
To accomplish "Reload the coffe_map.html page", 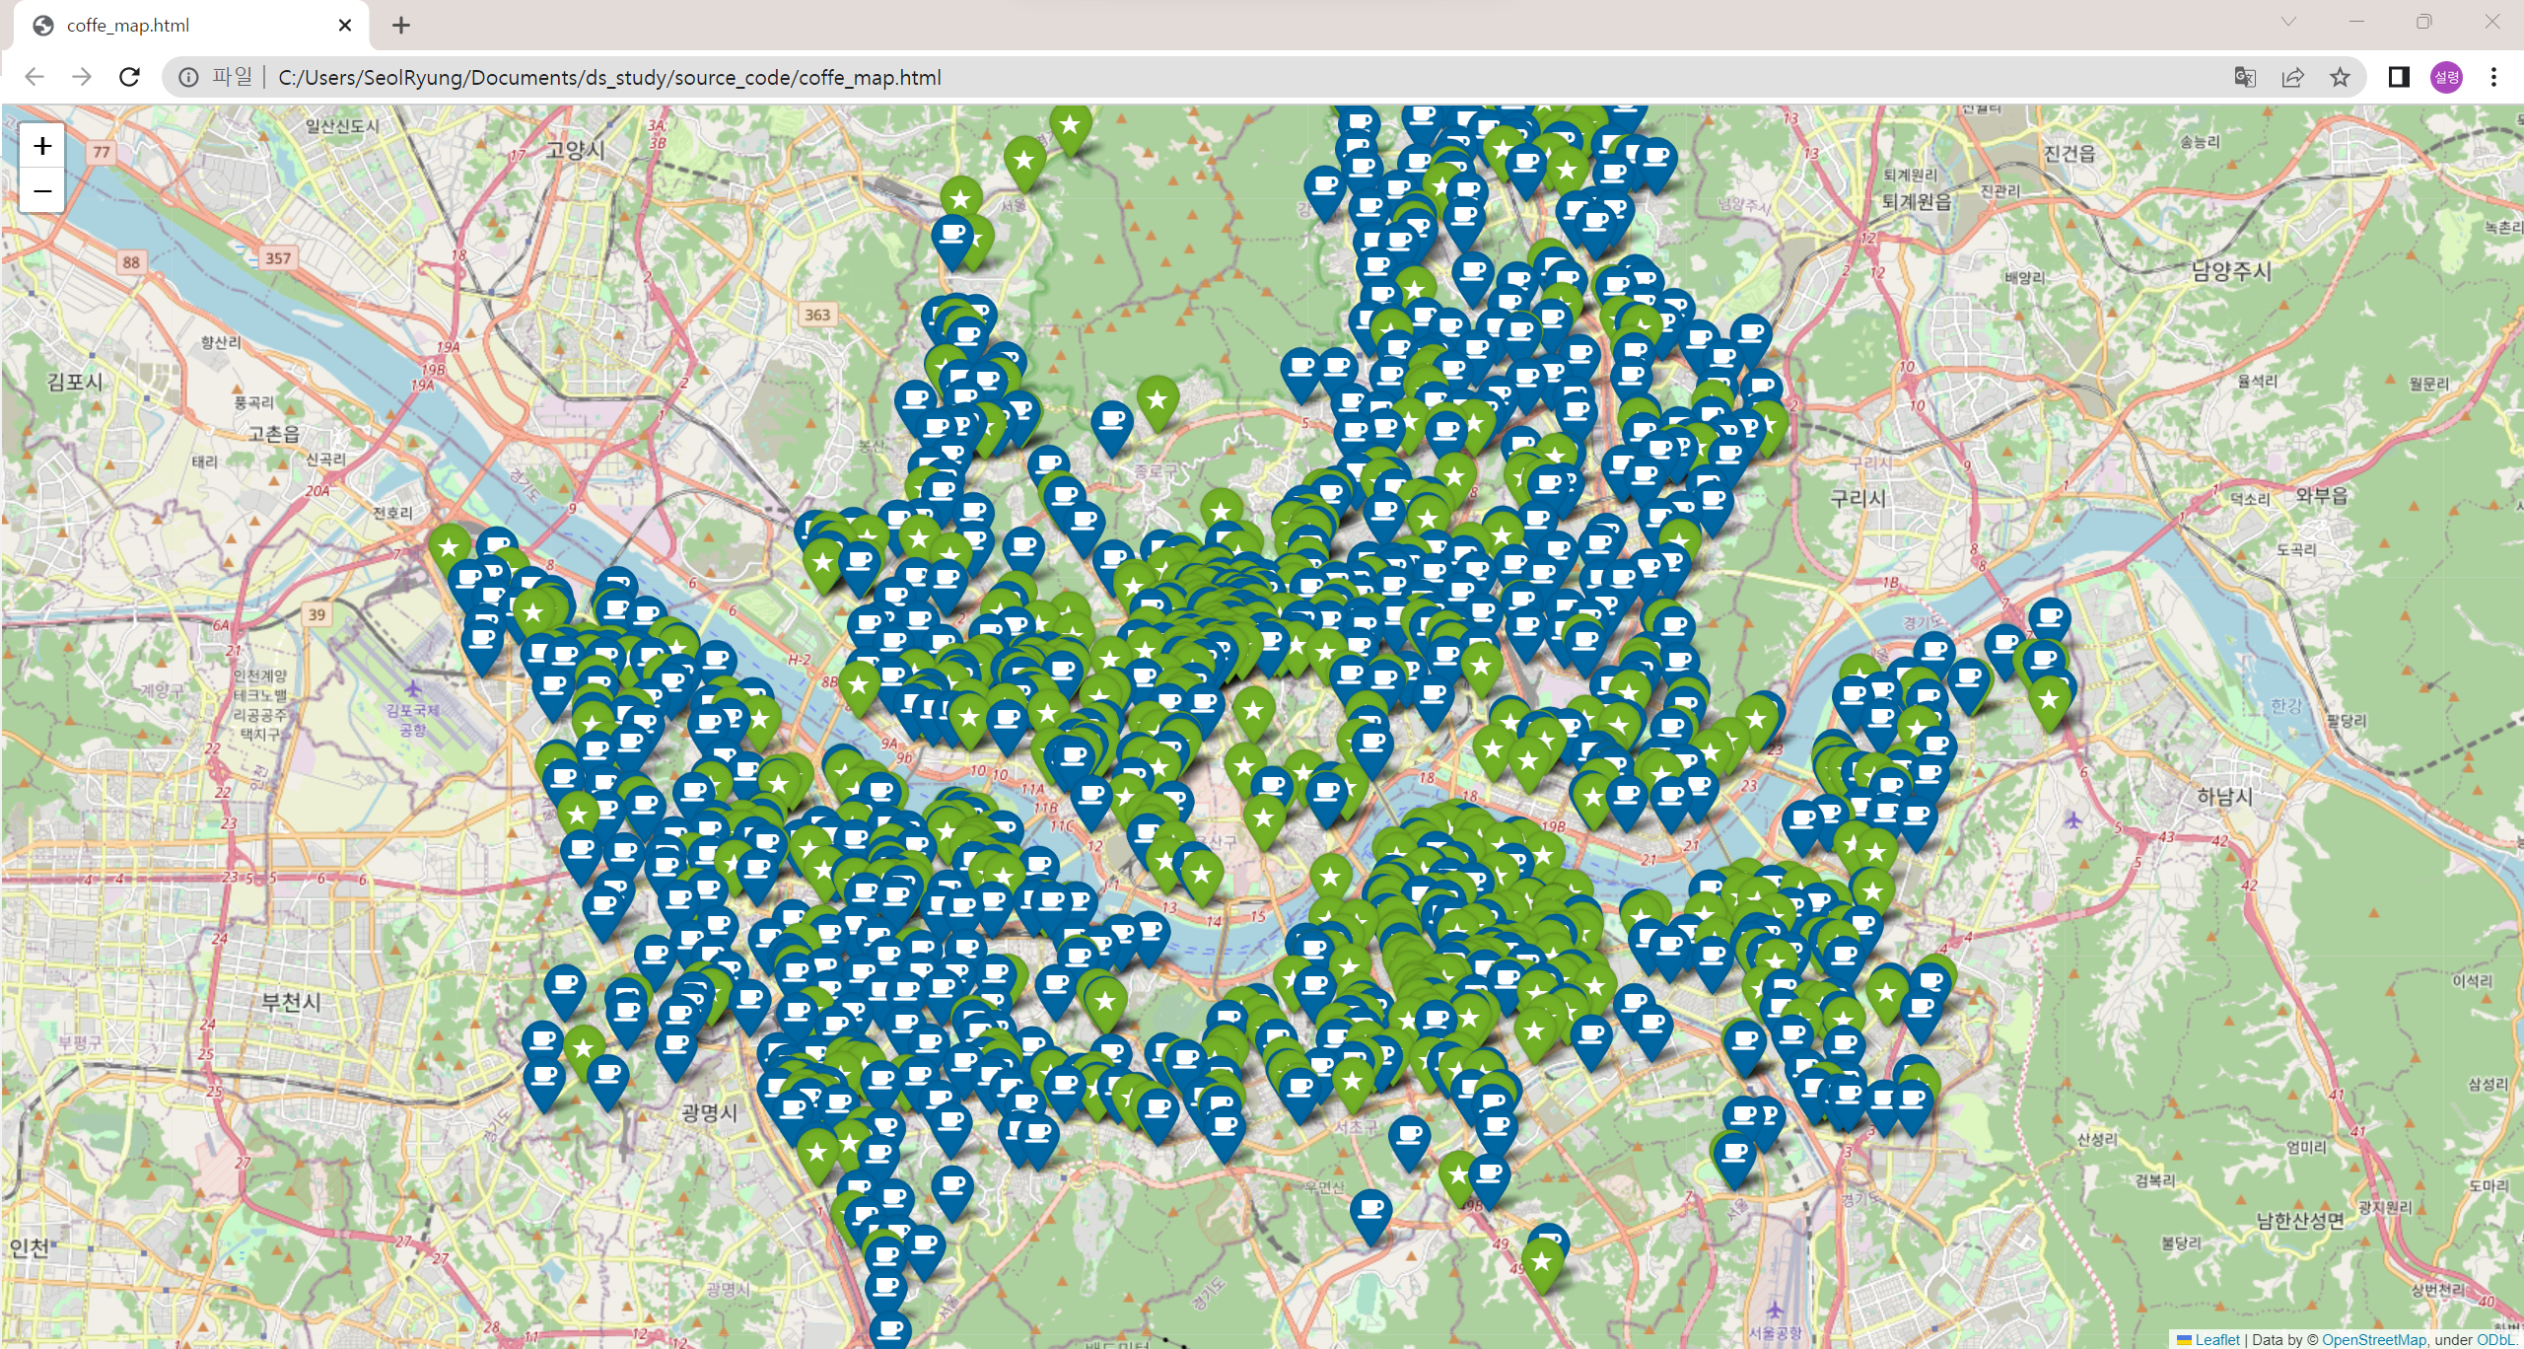I will coord(129,77).
